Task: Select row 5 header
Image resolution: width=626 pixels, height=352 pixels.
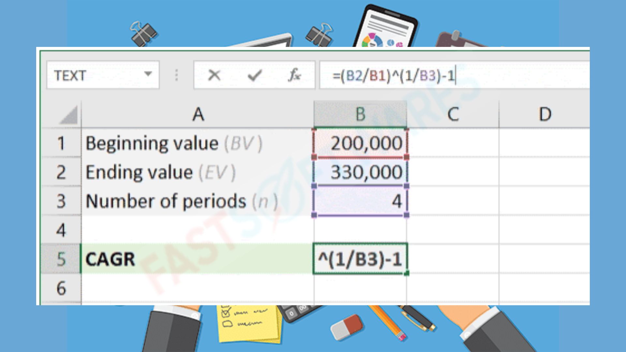Action: 61,259
